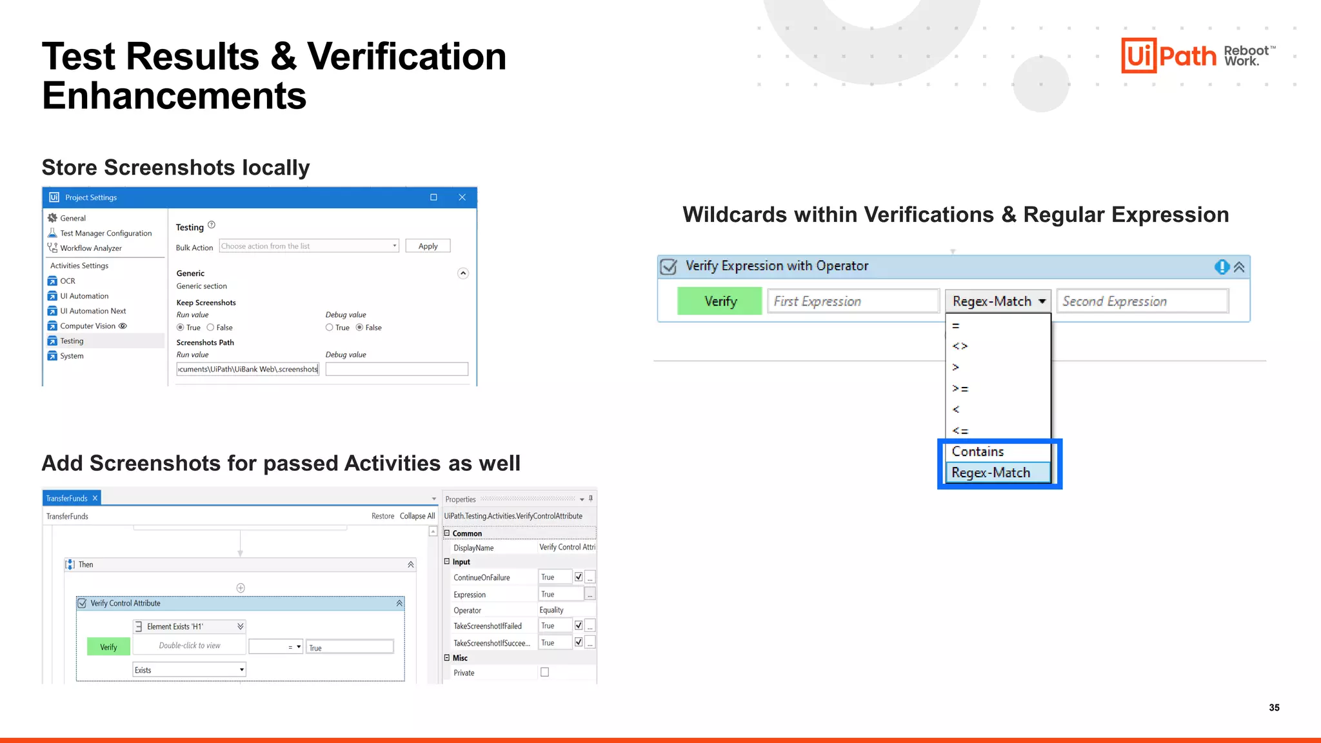
Task: Check the Private checkbox
Action: tap(544, 672)
